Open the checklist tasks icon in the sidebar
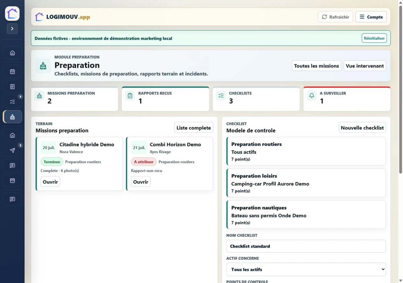The image size is (403, 283). pos(12,102)
